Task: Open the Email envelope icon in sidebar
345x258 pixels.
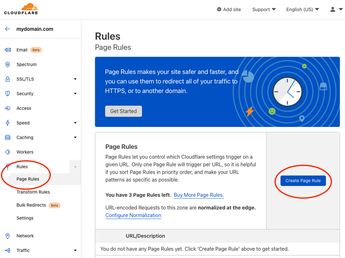Action: tap(8, 50)
